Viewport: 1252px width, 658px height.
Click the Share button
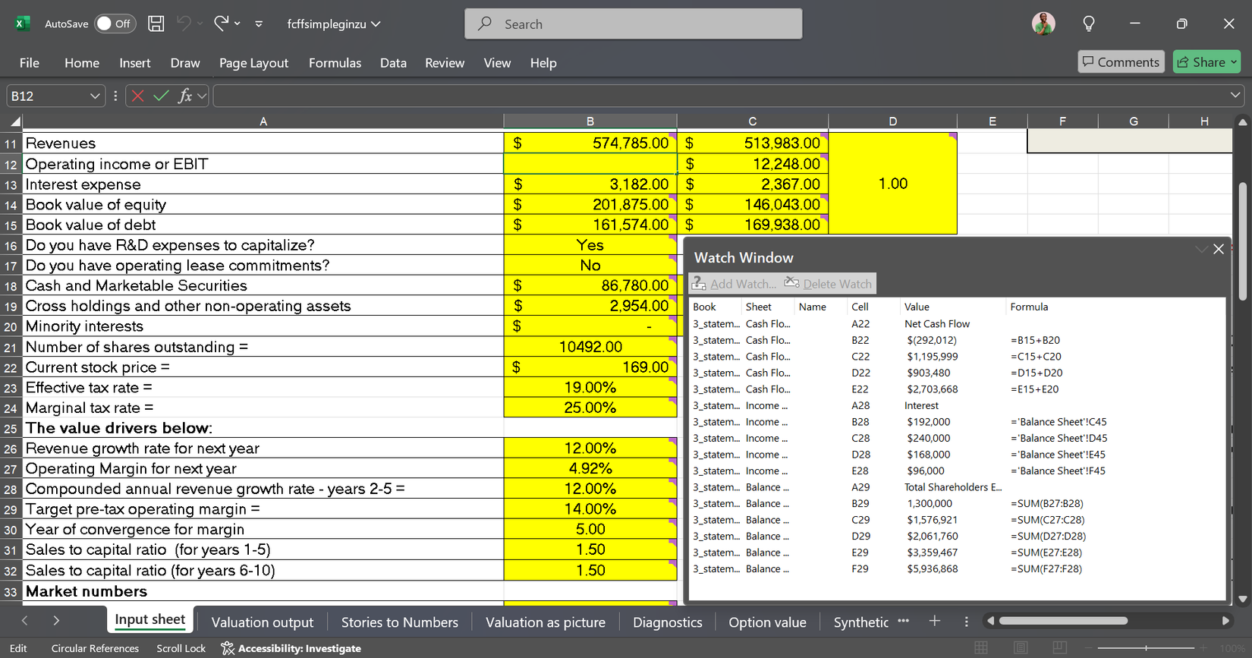pos(1206,62)
